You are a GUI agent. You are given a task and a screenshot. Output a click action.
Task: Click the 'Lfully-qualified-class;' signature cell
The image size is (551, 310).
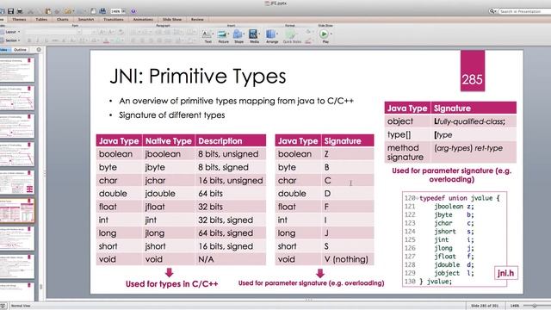[474, 121]
